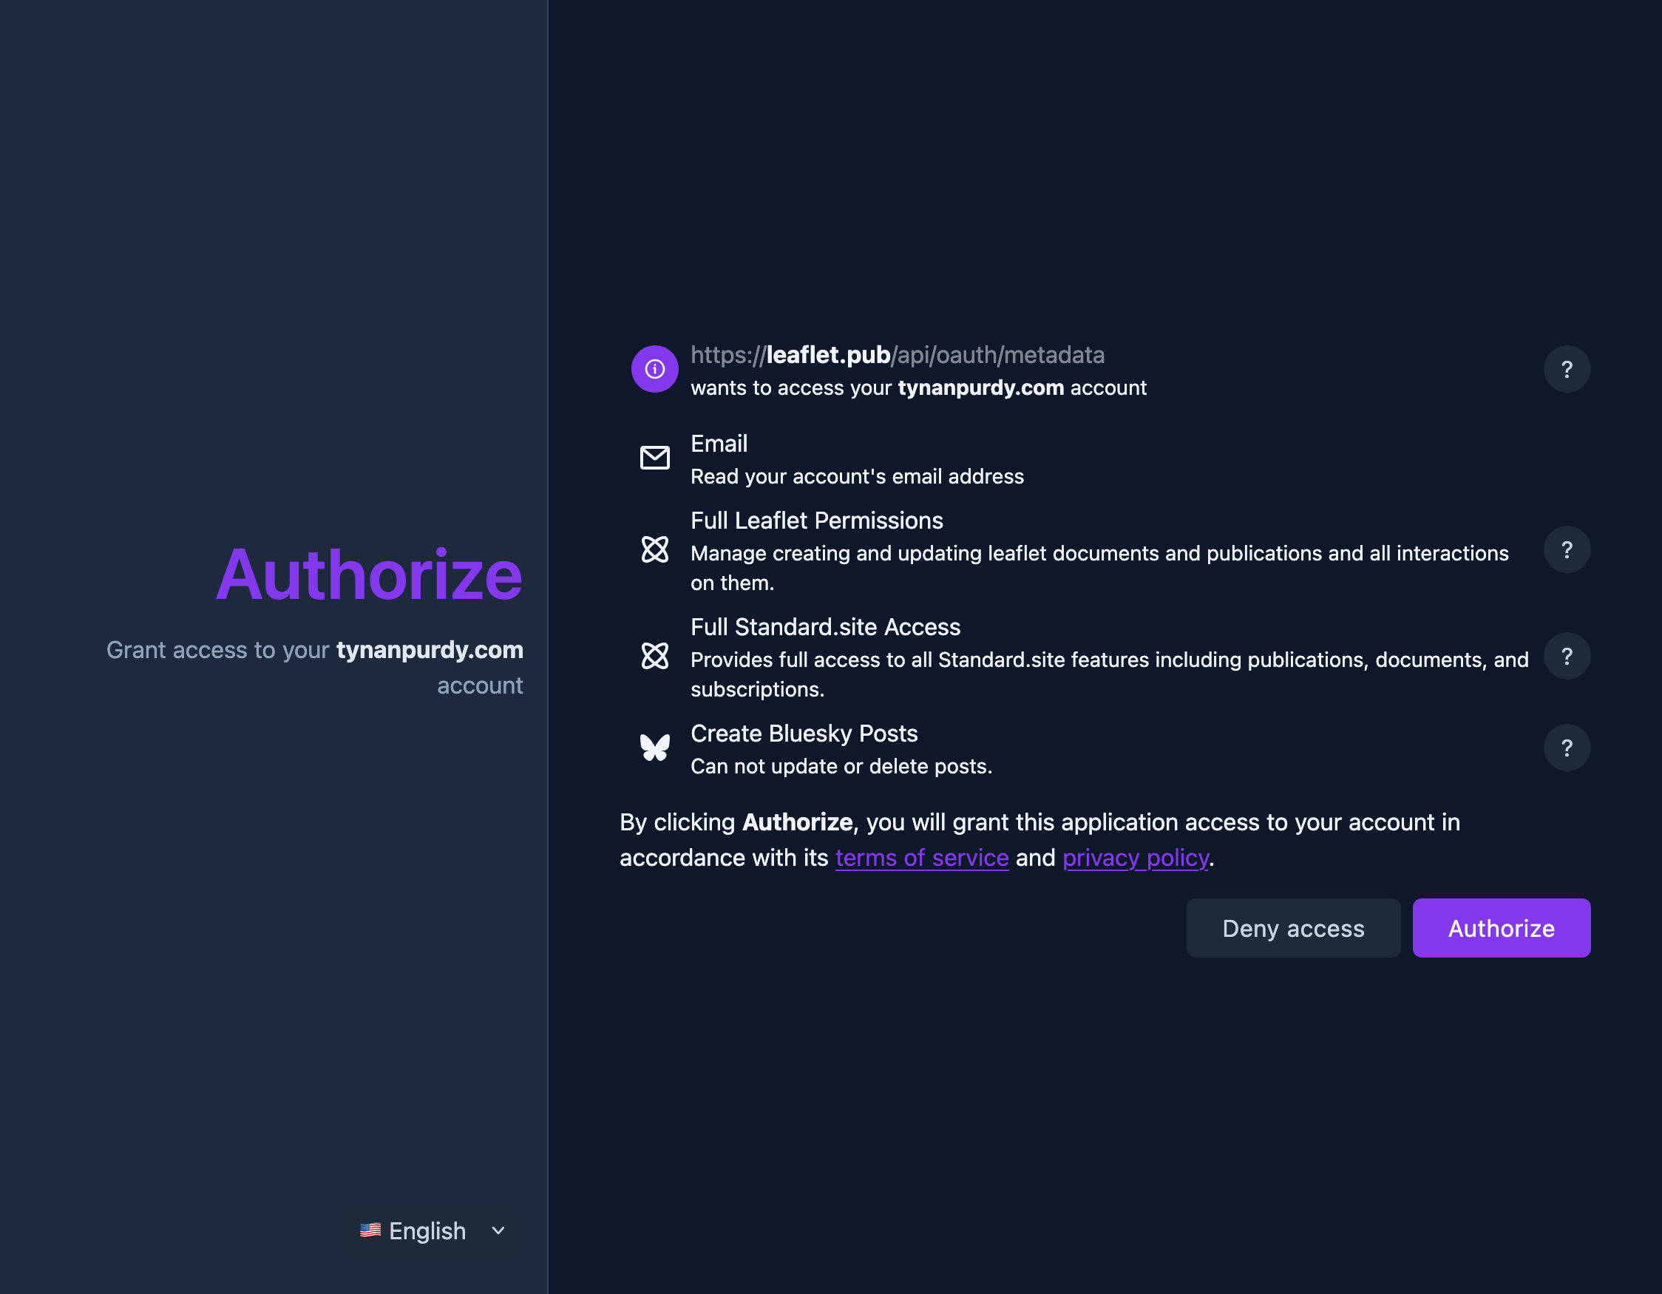Click the envelope Email permission icon
The width and height of the screenshot is (1662, 1294).
click(x=654, y=458)
